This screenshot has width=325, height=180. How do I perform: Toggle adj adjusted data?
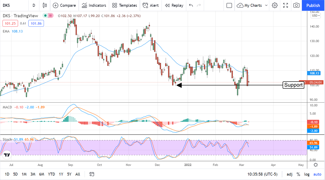[x=290, y=174]
